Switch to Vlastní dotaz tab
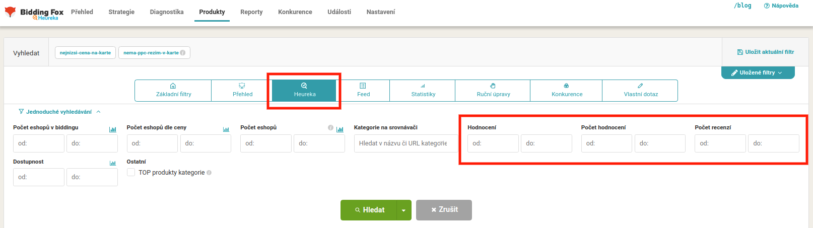The image size is (813, 228). 641,91
